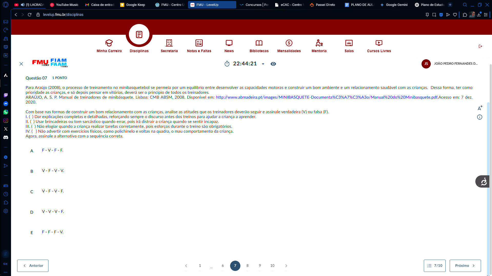Select answer option E: F - F - F - V
Screen dimensions: 492x276
53,232
